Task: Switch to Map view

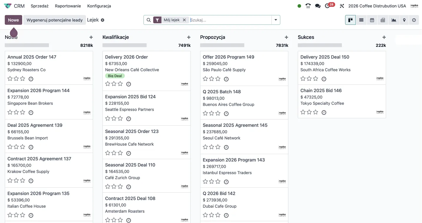Action: pos(404,20)
